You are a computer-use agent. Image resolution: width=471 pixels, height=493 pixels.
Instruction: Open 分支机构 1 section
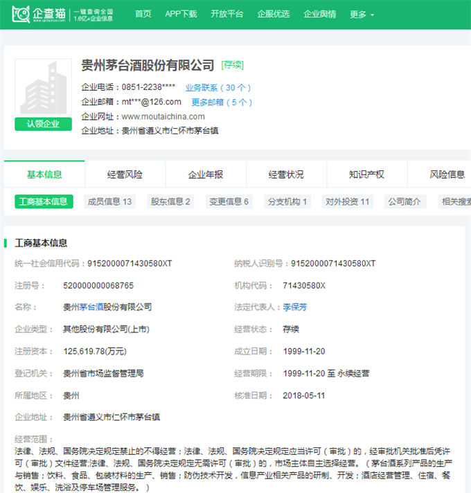click(x=287, y=201)
